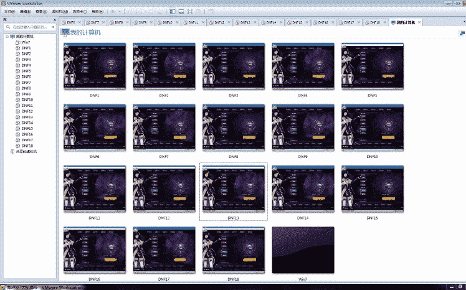The height and width of the screenshot is (290, 466).
Task: Click the power on toolbar icon
Action: [113, 12]
